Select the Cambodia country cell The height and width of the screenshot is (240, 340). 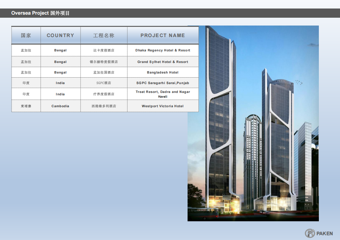[60, 106]
